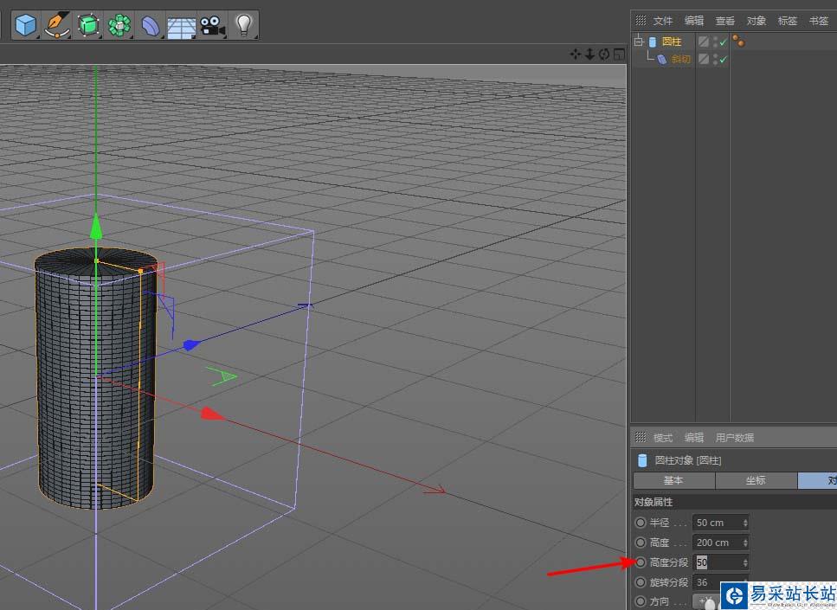Screen dimensions: 837x610
Task: Add a camera using camera icon
Action: (212, 25)
